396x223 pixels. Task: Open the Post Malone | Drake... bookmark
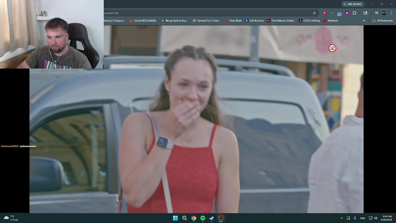tap(281, 20)
